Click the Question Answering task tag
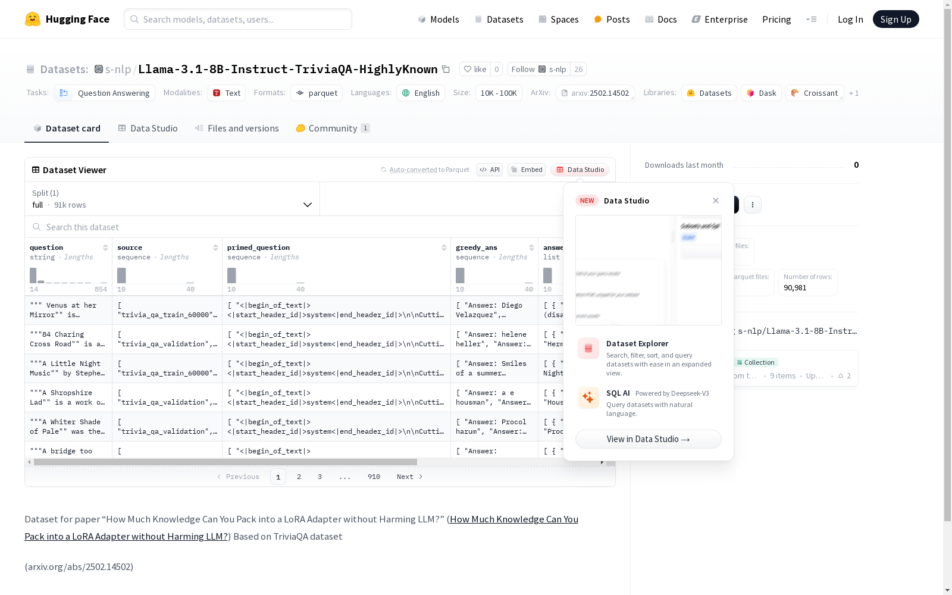Viewport: 952px width, 595px height. (x=105, y=93)
